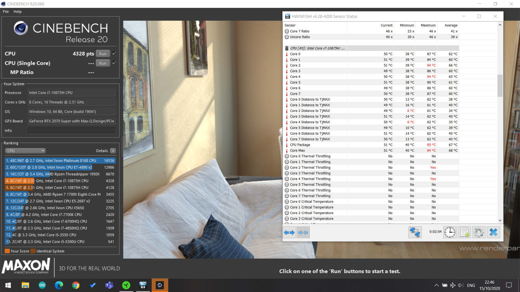Launch Google Chrome from the taskbar
The height and width of the screenshot is (292, 520).
pyautogui.click(x=76, y=285)
